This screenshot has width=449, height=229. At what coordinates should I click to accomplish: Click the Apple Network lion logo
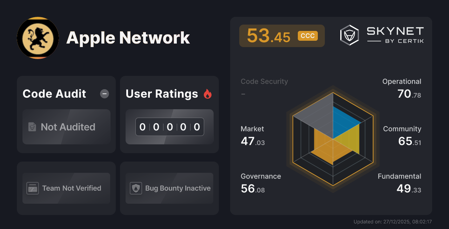click(38, 38)
